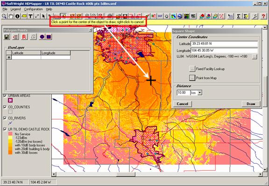Screen dimensions: 269x186
Task: Select the T text tool
Action: 30,16
